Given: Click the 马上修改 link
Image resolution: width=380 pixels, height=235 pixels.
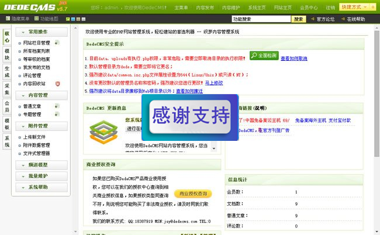Looking at the screenshot, I should (214, 83).
